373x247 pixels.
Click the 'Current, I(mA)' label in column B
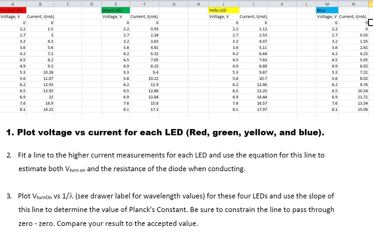[x=40, y=16]
